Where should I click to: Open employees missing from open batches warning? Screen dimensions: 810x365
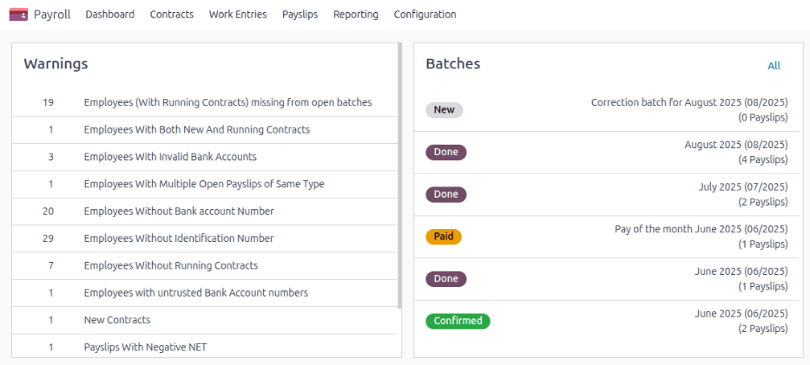coord(227,102)
